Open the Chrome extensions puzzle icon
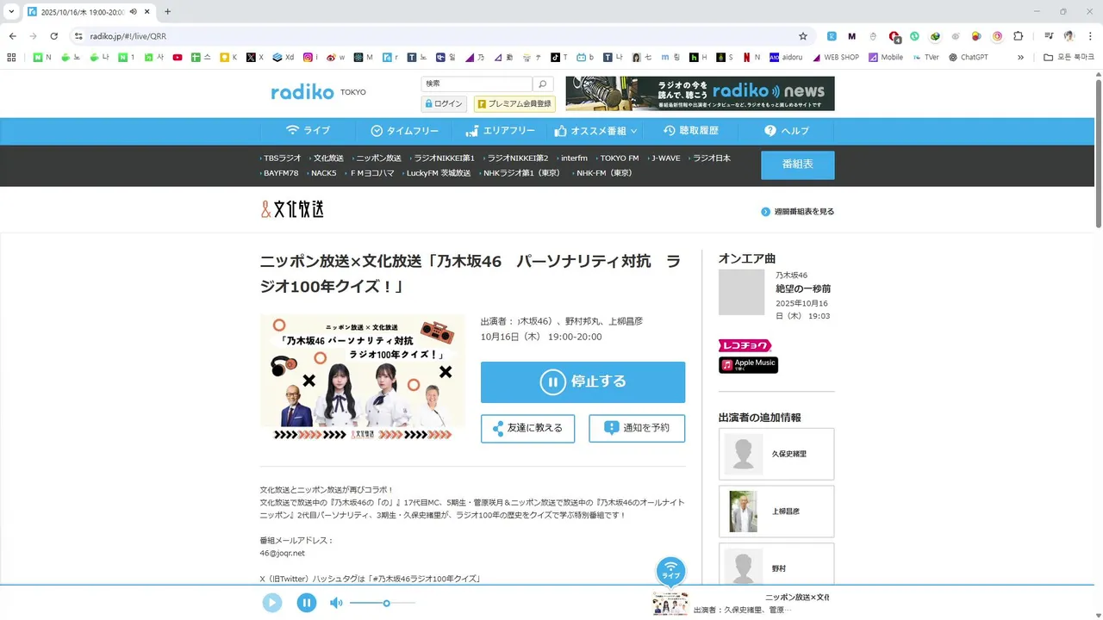 click(1018, 36)
